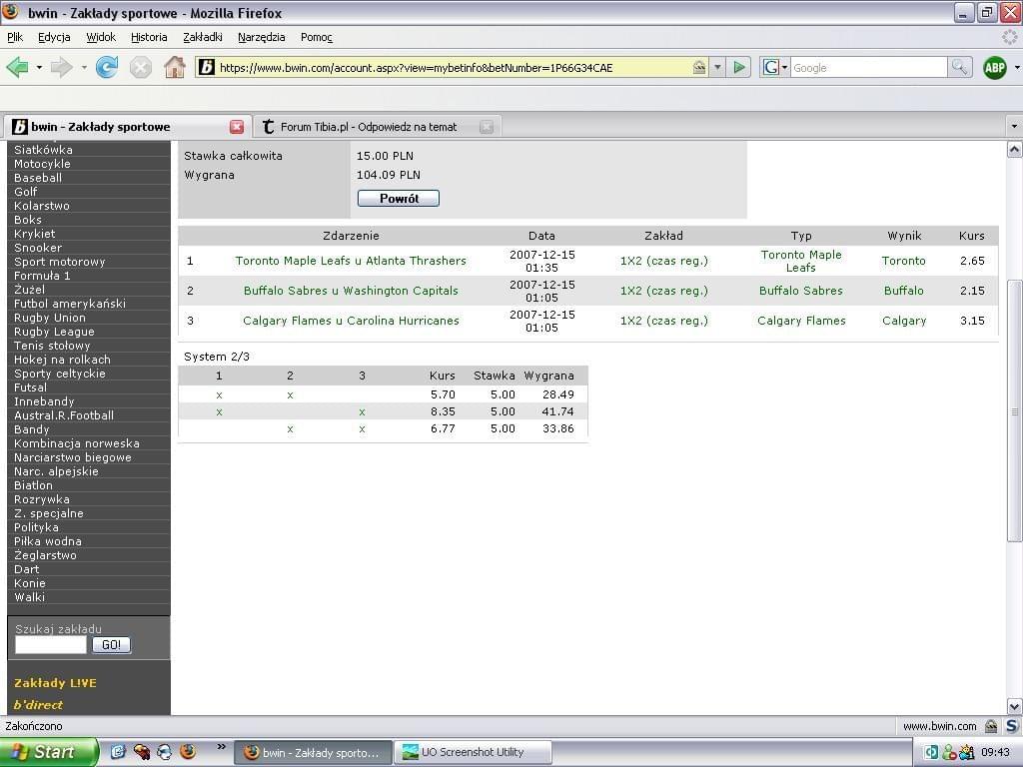Viewport: 1023px width, 767px height.
Task: Click the Stop loading icon
Action: pyautogui.click(x=140, y=67)
